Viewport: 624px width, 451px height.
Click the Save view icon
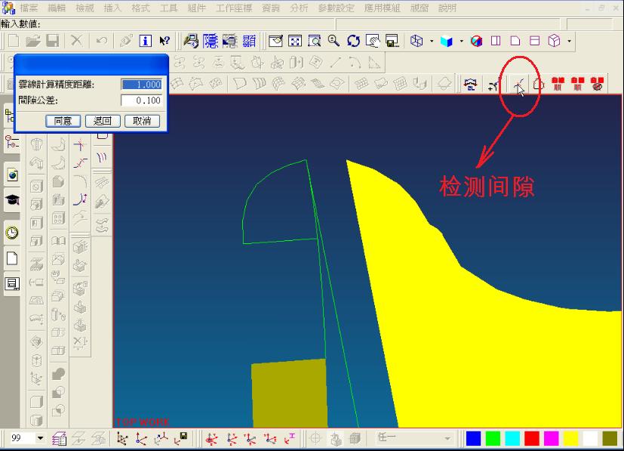coord(392,41)
